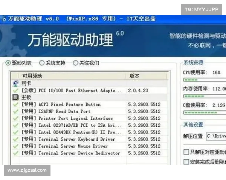
Task: Select the 系统支持 radio button
Action: point(42,63)
